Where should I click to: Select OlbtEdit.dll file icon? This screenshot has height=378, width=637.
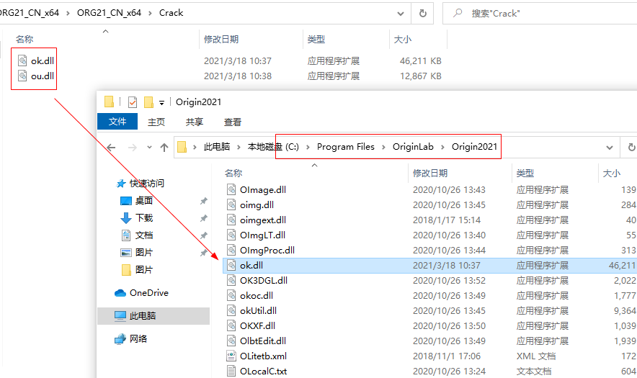pos(231,341)
